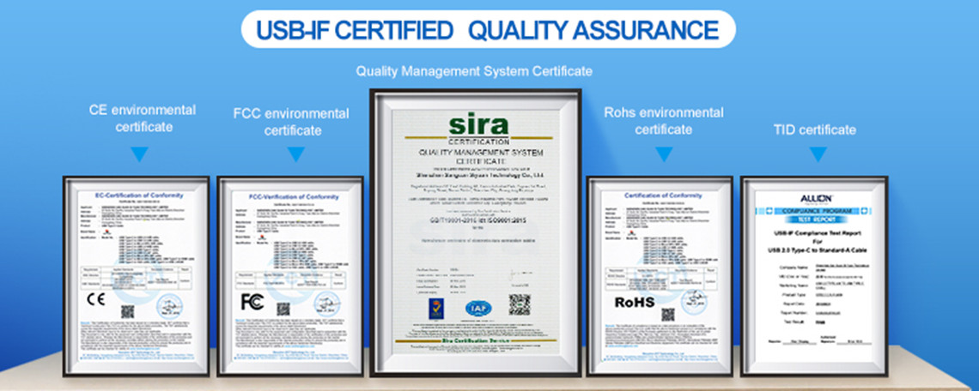Open the framed FCC-Verification of Conformity
Image resolution: width=979 pixels, height=391 pixels.
(290, 276)
